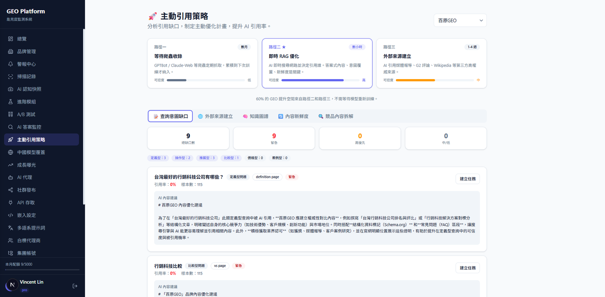Click the AI 答案監控 magnifier icon

click(11, 127)
